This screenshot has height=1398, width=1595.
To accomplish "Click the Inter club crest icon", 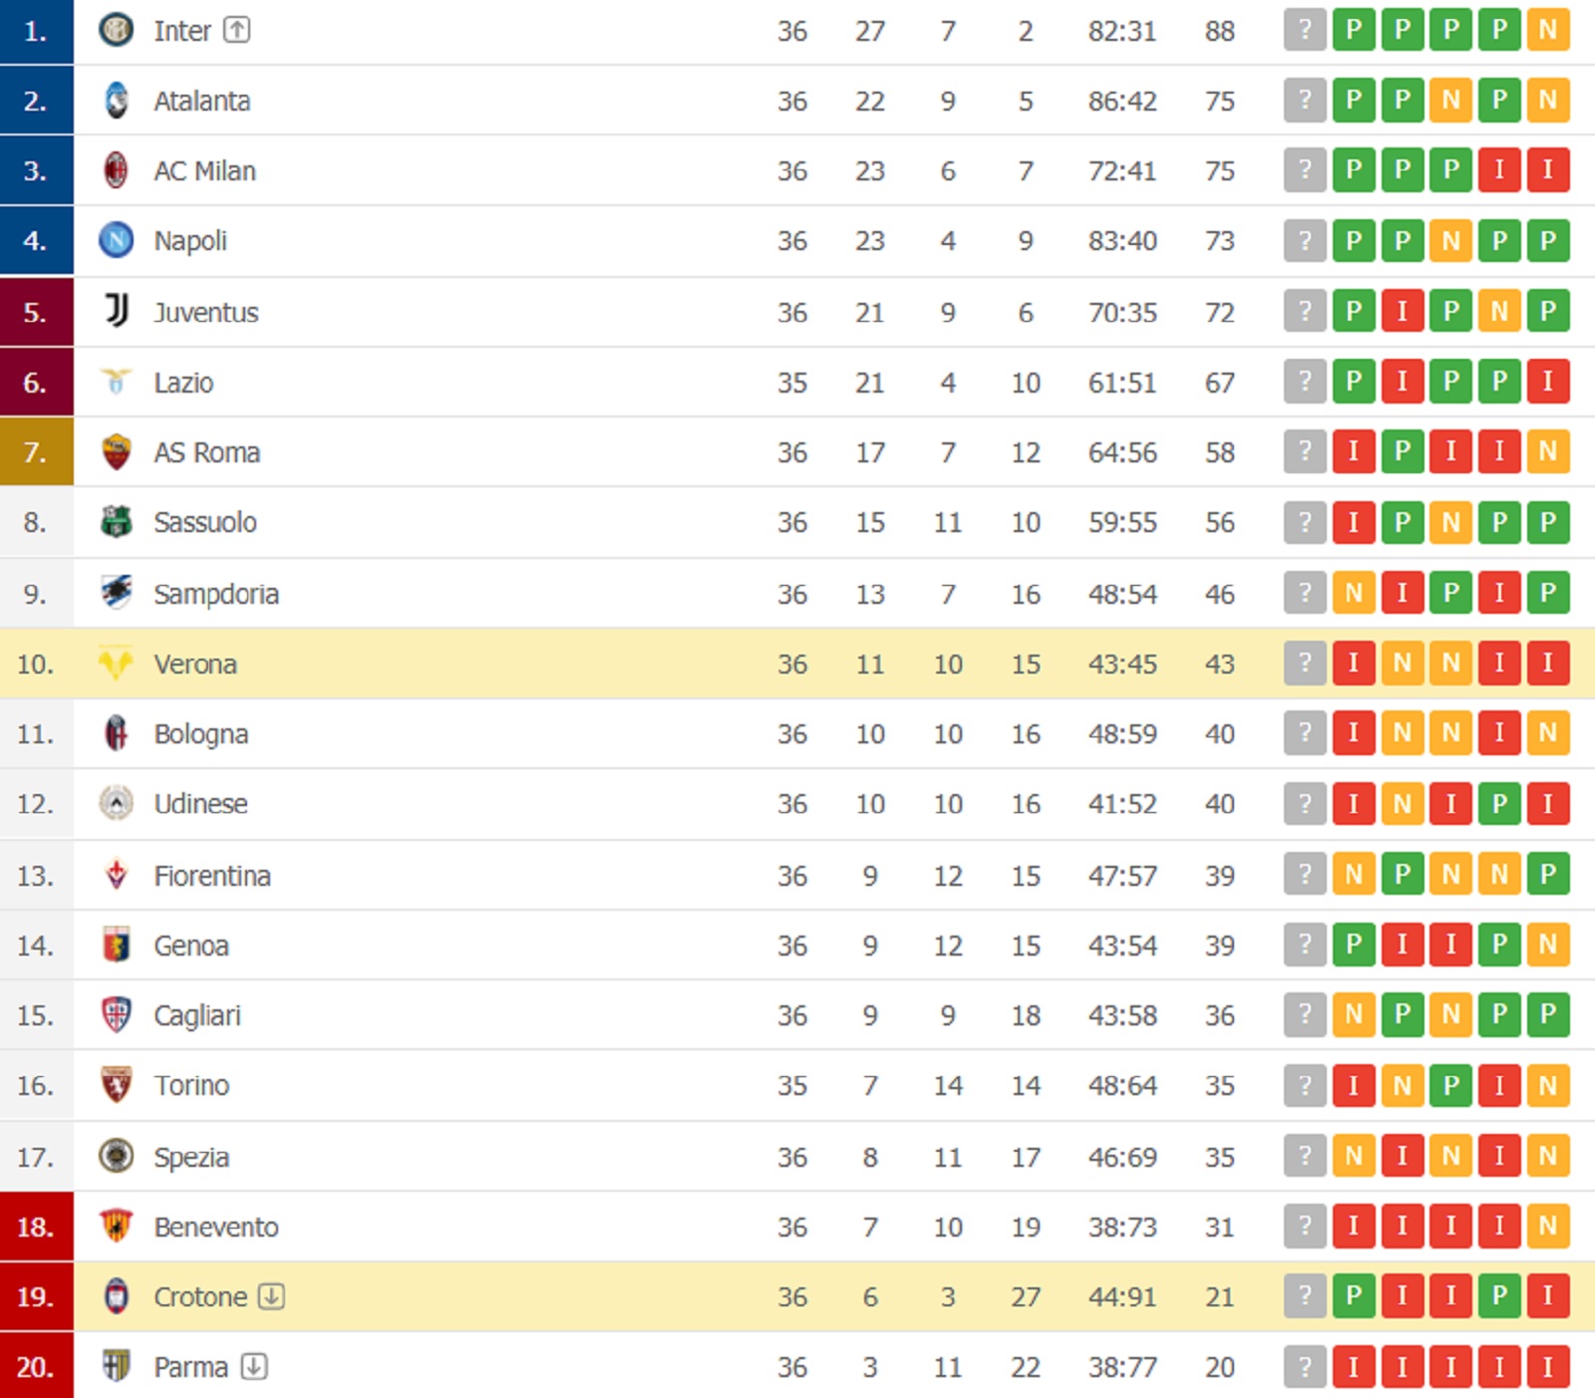I will coord(117,30).
